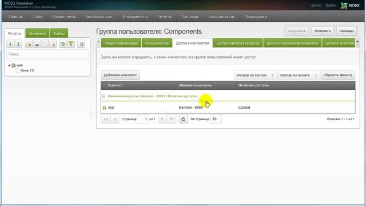Screen dimensions: 366x206
Task: Open the Панель menu
Action: [16, 17]
